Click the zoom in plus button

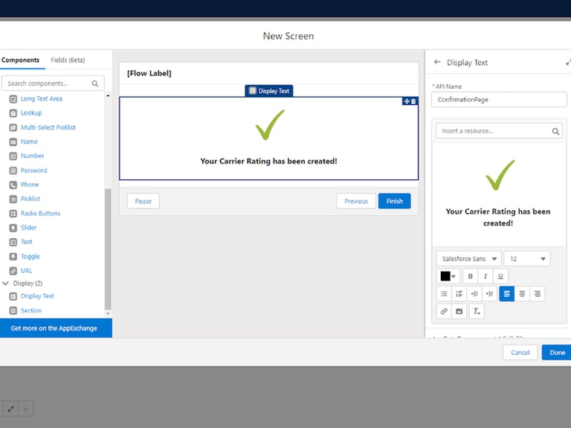(26, 409)
